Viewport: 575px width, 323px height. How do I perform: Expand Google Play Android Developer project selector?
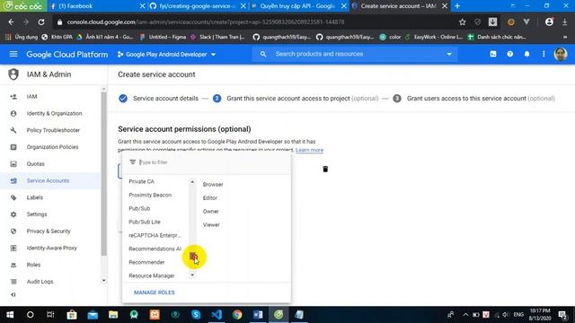point(166,54)
